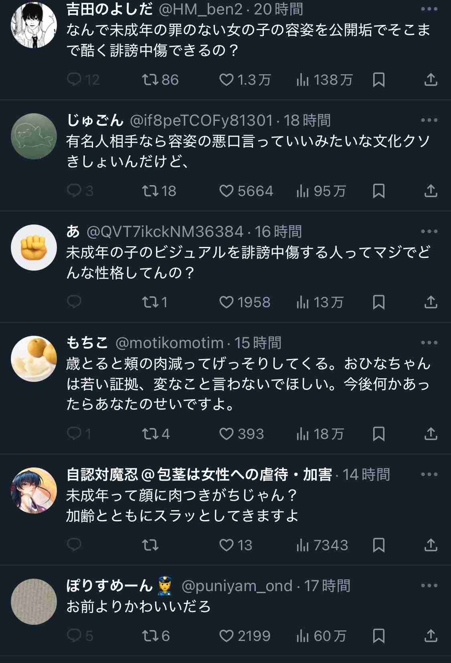Open 吉田のよしだ's profile avatar
Image resolution: width=451 pixels, height=663 pixels.
34,25
